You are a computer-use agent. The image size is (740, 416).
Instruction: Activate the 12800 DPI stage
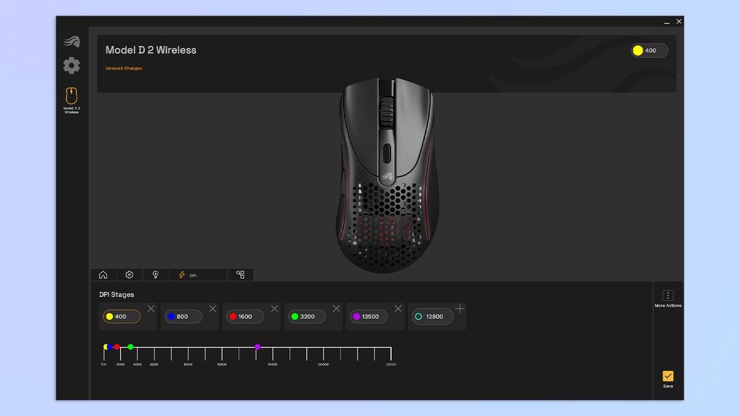pyautogui.click(x=432, y=316)
